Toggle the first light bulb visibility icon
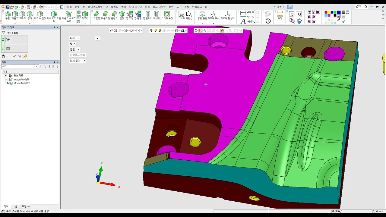 click(151, 31)
